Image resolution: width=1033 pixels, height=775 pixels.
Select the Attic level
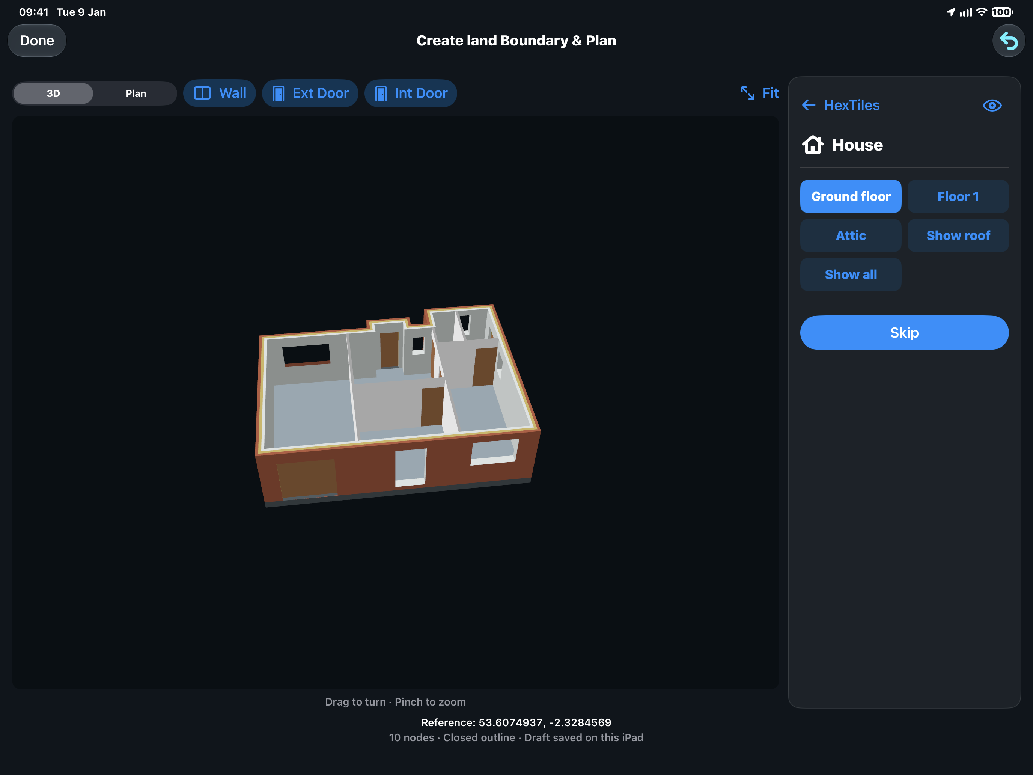coord(851,235)
